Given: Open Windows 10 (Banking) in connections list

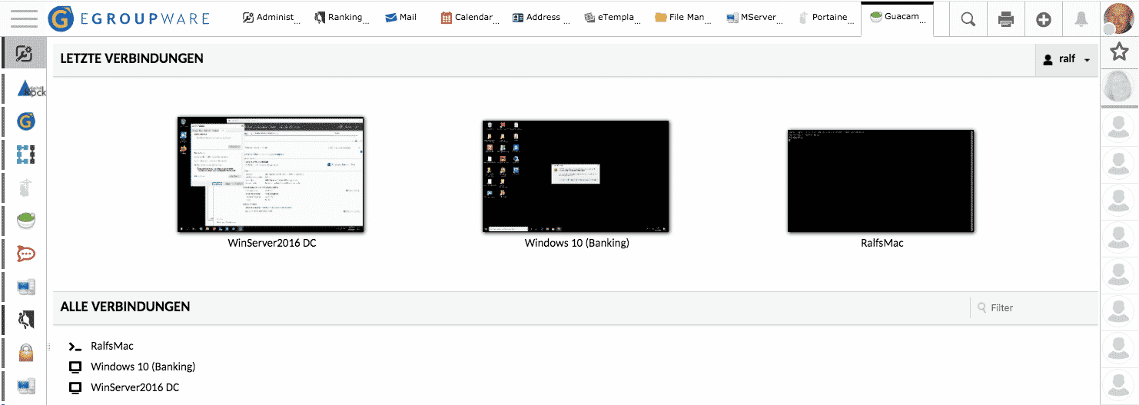Looking at the screenshot, I should 142,367.
